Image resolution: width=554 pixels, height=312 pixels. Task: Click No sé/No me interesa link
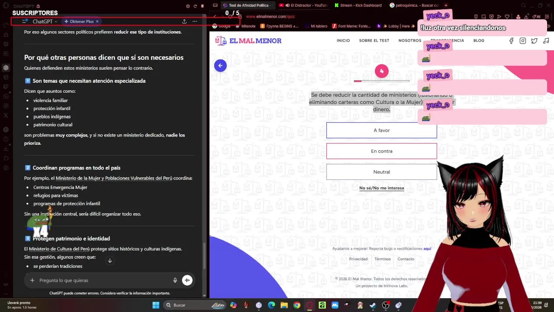point(382,188)
